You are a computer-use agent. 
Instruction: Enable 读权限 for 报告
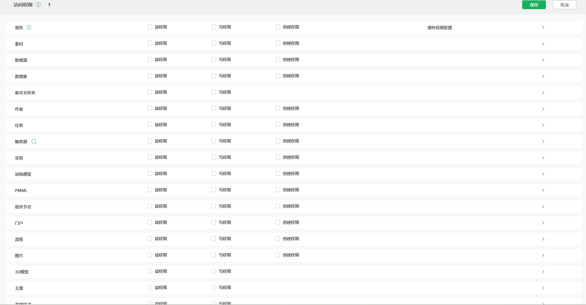(150, 27)
